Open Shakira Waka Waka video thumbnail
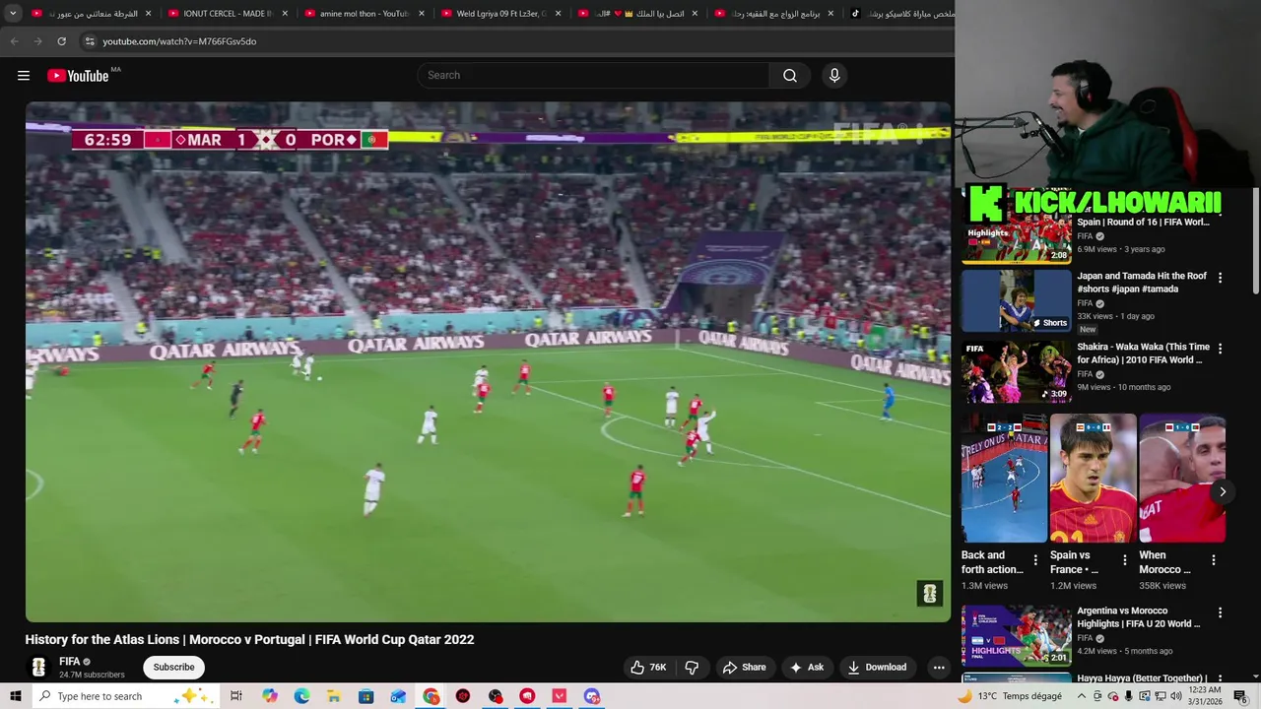The width and height of the screenshot is (1261, 709). pos(1016,371)
